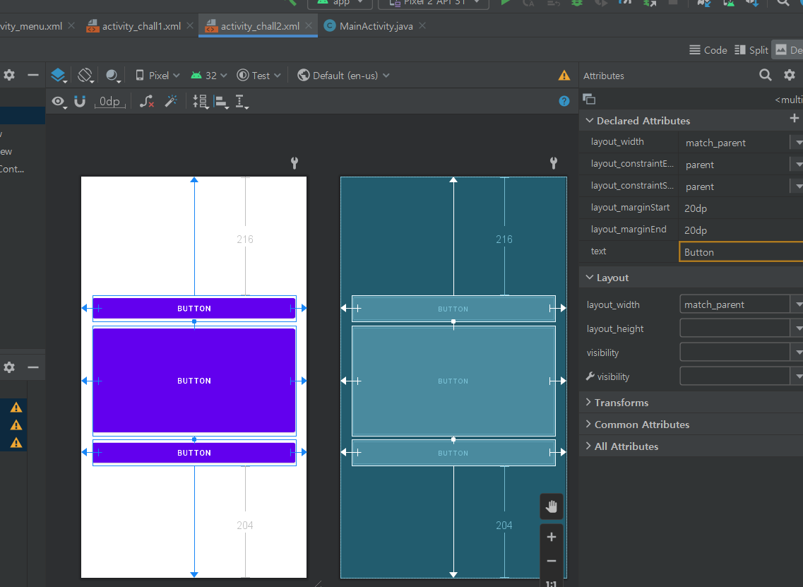The width and height of the screenshot is (803, 587).
Task: Click the Run app green play icon
Action: 506,3
